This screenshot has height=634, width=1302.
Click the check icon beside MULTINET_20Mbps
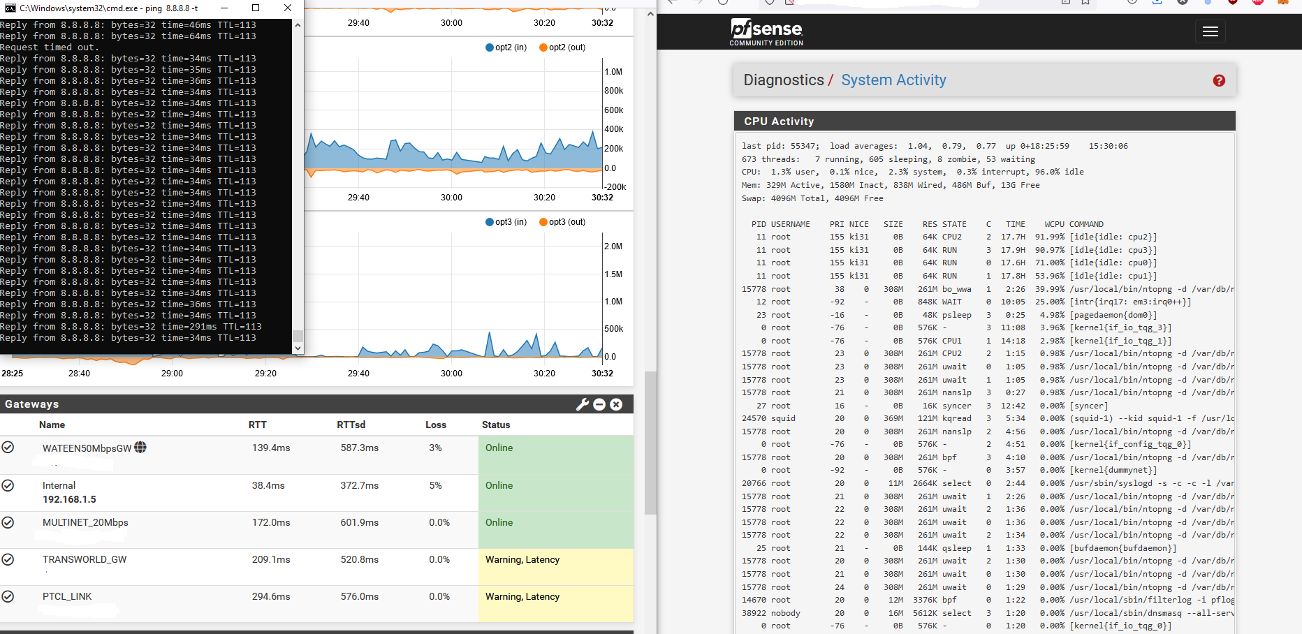pos(8,522)
